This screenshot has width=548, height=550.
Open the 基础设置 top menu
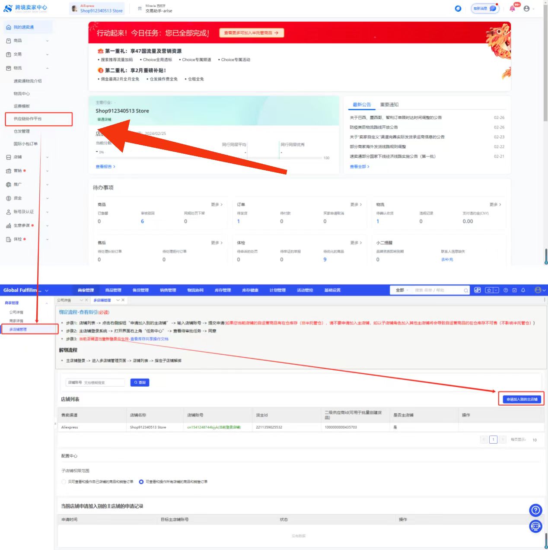[332, 290]
